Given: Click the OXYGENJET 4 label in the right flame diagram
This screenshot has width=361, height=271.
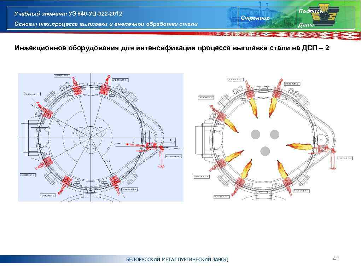Looking at the screenshot, I should (202, 177).
